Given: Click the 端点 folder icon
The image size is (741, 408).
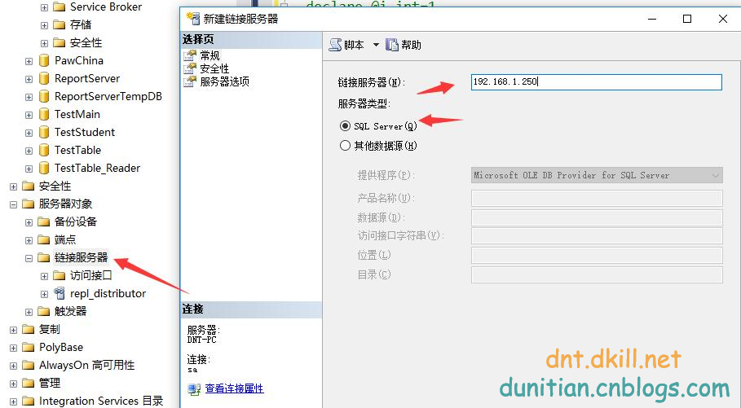Looking at the screenshot, I should (43, 240).
